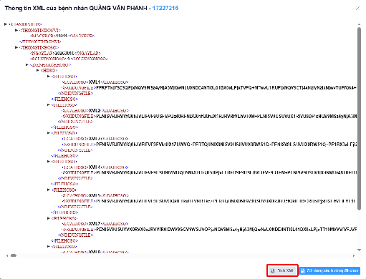
Task: Collapse the THONGTINDONVI node
Action: pos(16,30)
